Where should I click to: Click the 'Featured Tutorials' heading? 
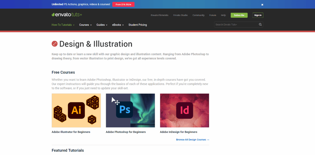(68, 150)
